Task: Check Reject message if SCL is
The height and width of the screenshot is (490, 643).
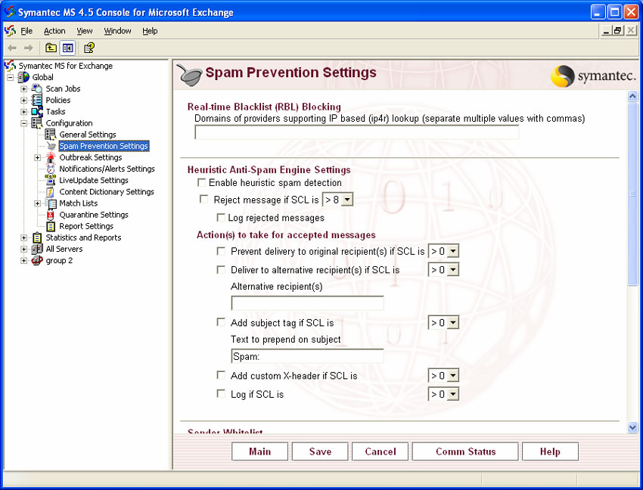Action: [x=203, y=200]
